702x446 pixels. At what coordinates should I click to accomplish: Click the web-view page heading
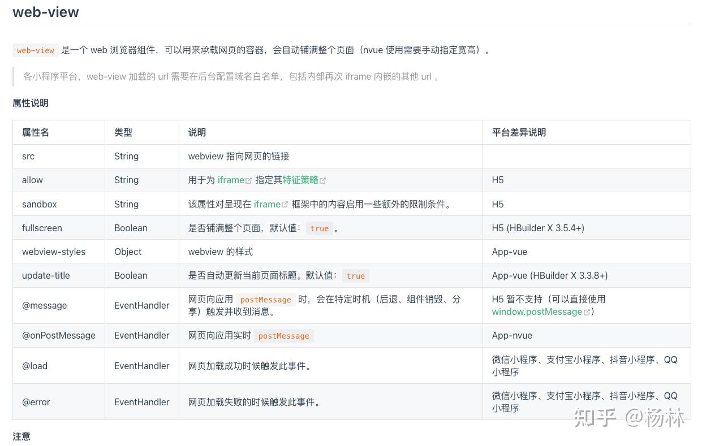[x=46, y=12]
